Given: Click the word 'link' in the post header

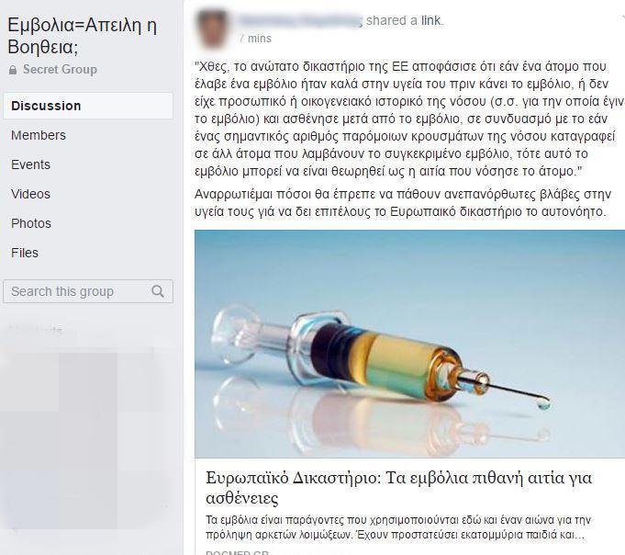Looking at the screenshot, I should point(431,20).
